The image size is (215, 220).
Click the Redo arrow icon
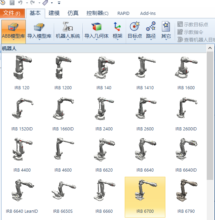click(x=32, y=2)
